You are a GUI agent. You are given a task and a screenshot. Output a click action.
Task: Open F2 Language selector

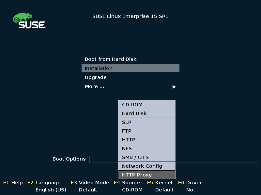(x=44, y=183)
